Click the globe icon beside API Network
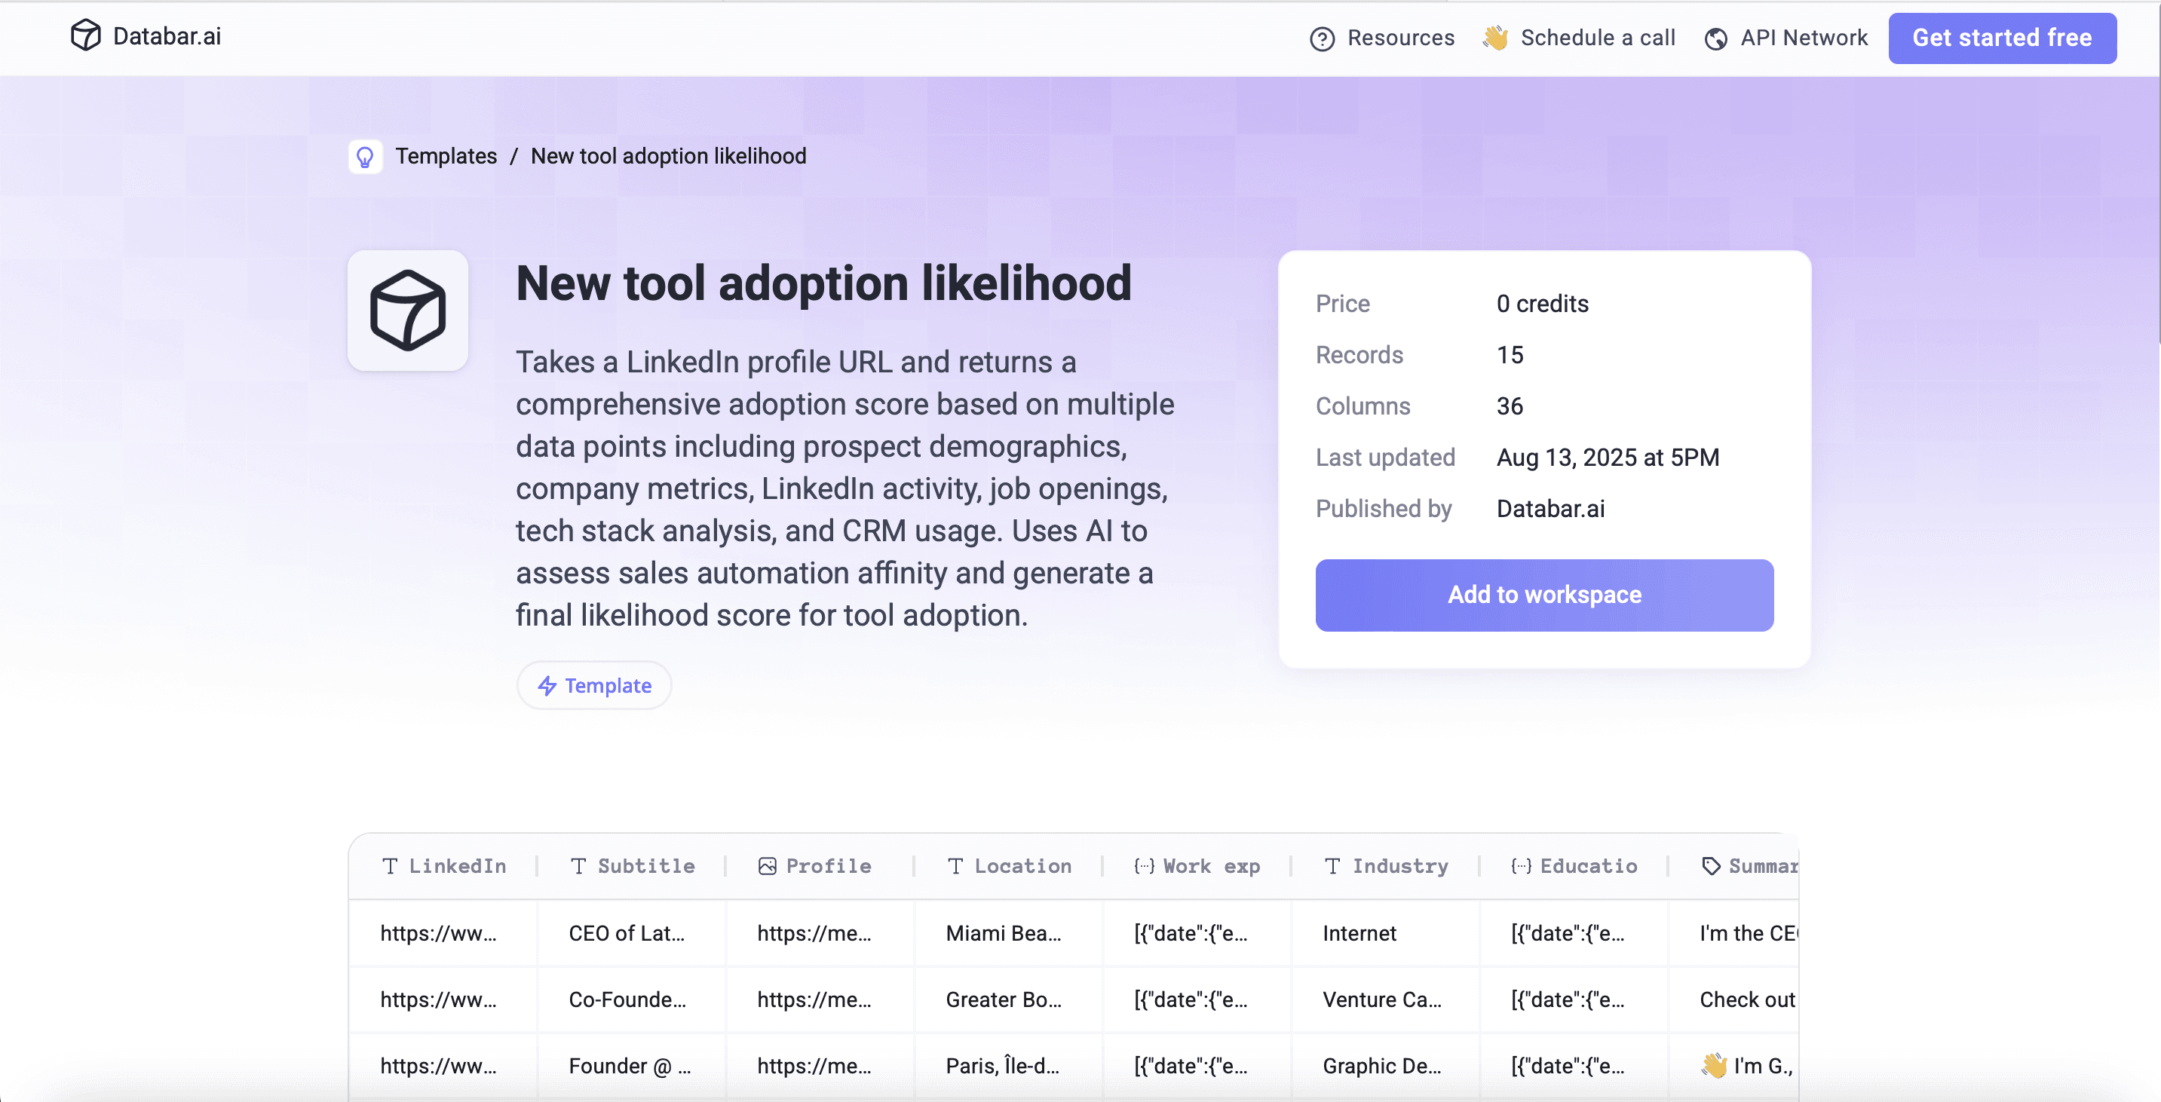The height and width of the screenshot is (1102, 2161). (1716, 38)
